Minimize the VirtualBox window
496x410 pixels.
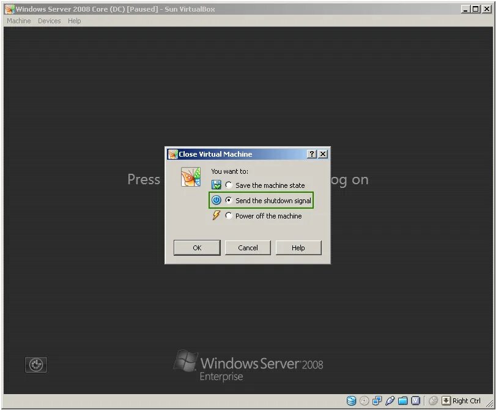[465, 9]
